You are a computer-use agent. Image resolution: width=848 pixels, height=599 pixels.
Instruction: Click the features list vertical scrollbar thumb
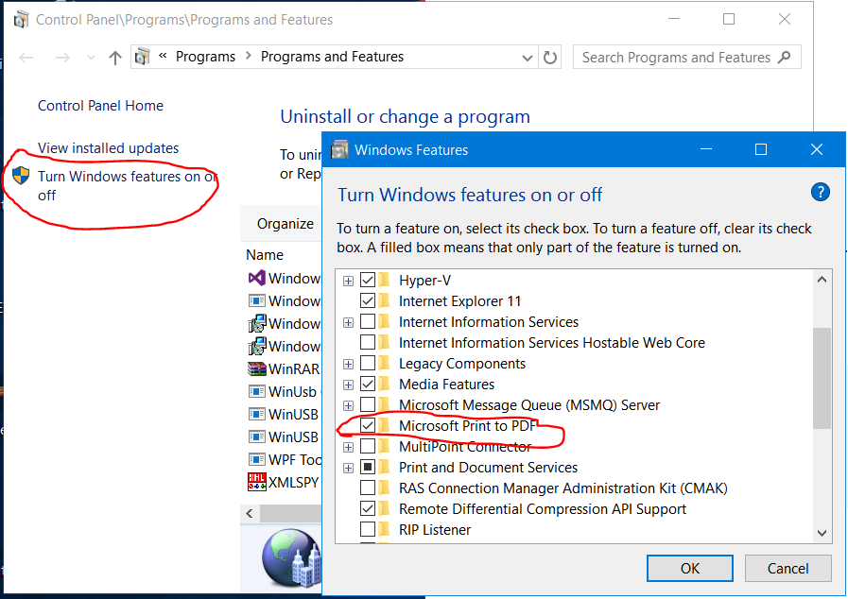point(822,378)
